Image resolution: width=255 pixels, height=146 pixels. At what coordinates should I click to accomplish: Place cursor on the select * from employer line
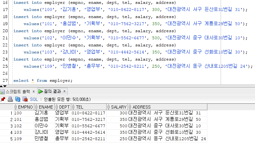tap(43, 81)
